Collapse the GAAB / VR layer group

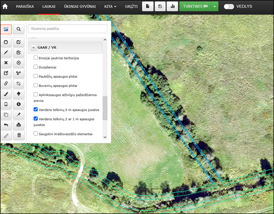tap(33, 48)
